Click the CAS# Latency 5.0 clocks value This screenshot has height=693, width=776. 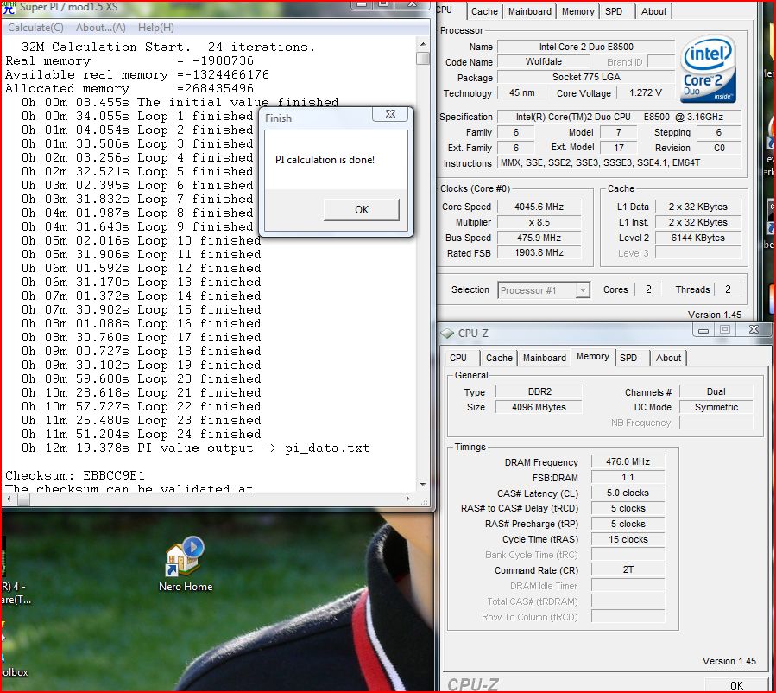[628, 493]
